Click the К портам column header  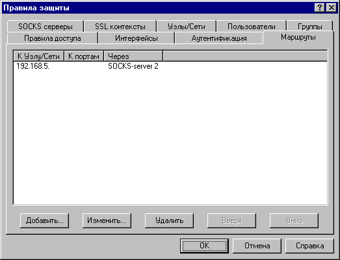[x=84, y=56]
